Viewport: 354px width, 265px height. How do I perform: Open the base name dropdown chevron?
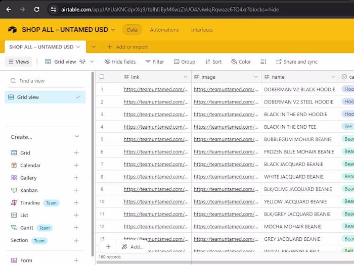(x=113, y=30)
